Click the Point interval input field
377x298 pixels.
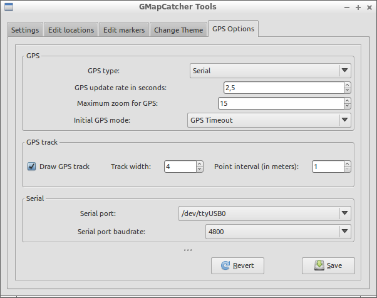(x=328, y=167)
